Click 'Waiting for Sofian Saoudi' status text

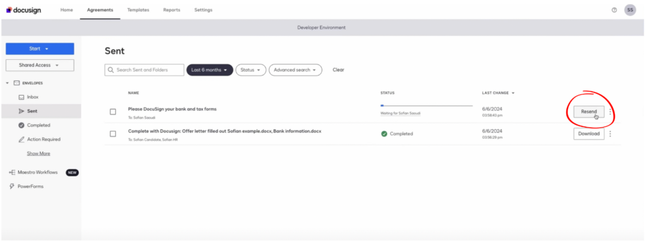pos(400,113)
